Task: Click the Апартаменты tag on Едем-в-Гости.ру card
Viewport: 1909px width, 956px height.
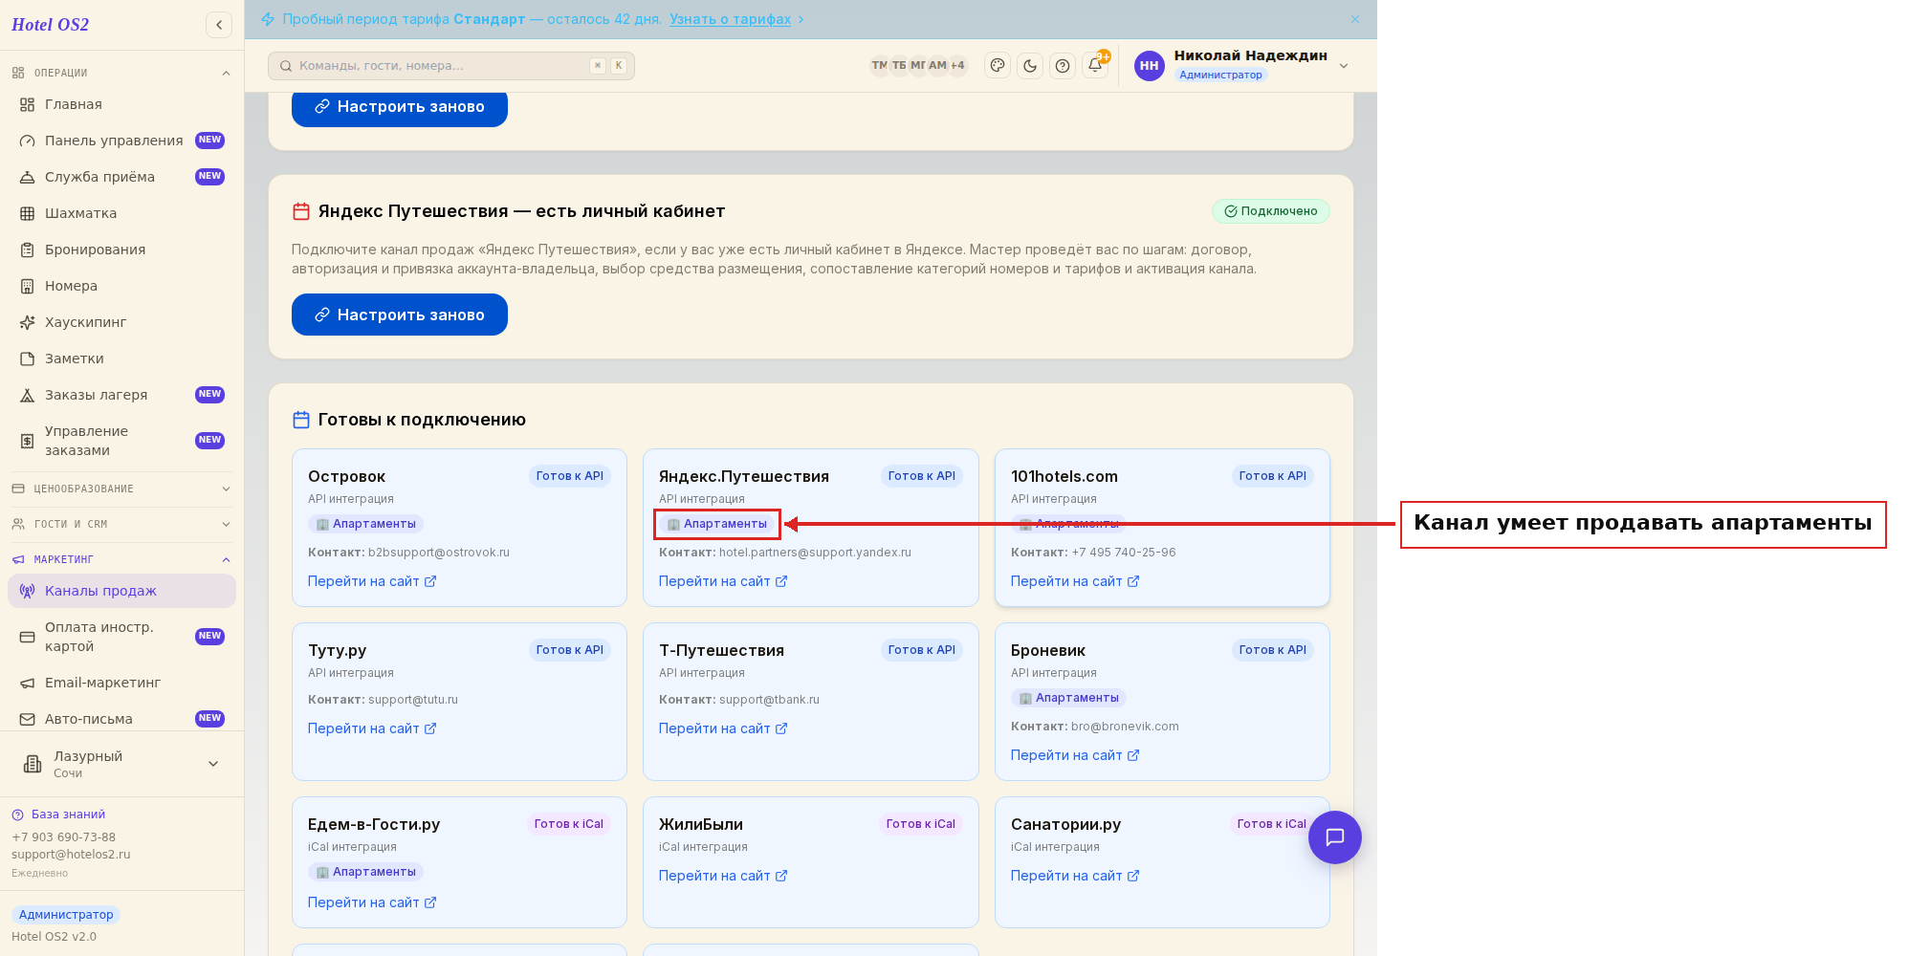Action: [x=365, y=872]
